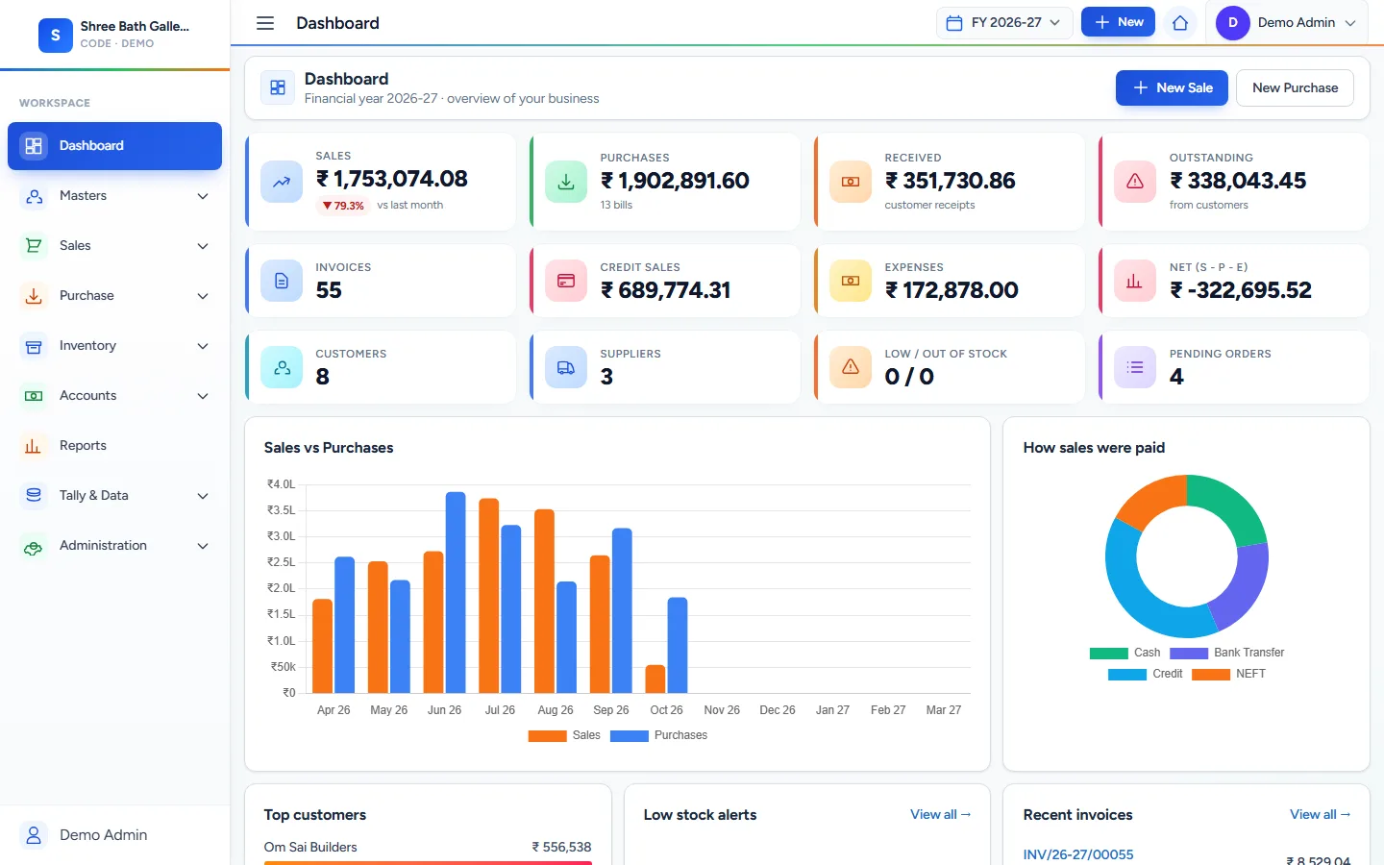Click the Reports bar chart sidebar icon

click(x=34, y=446)
